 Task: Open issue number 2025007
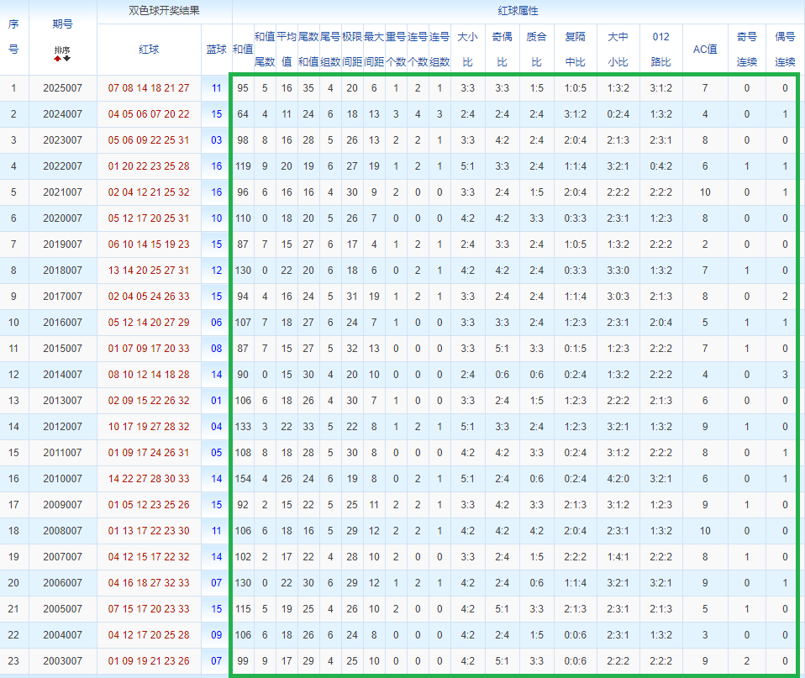[63, 88]
